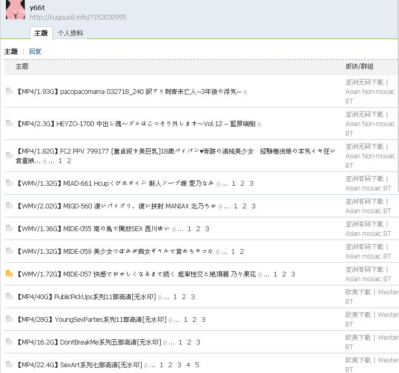Open the MIAD-661 thread title
Viewport: 399px width, 373px height.
pos(115,183)
